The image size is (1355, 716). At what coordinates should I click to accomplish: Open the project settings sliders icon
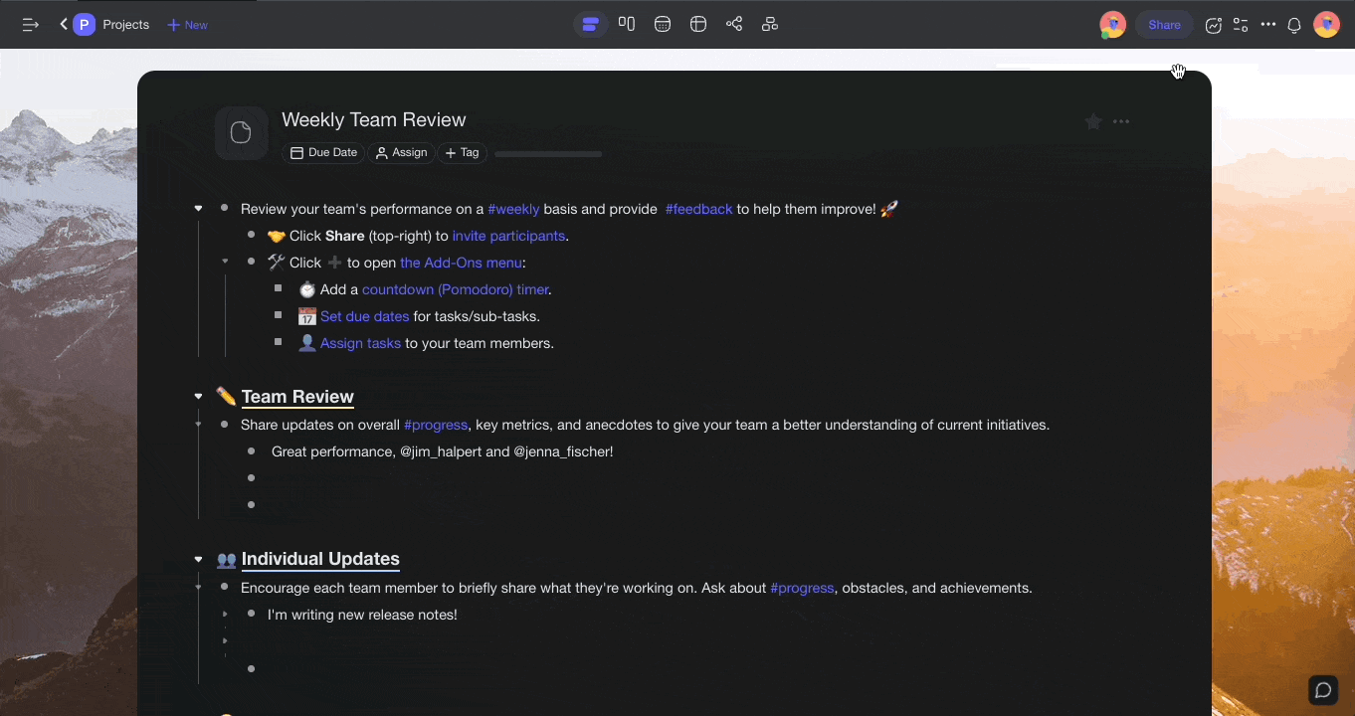1241,24
